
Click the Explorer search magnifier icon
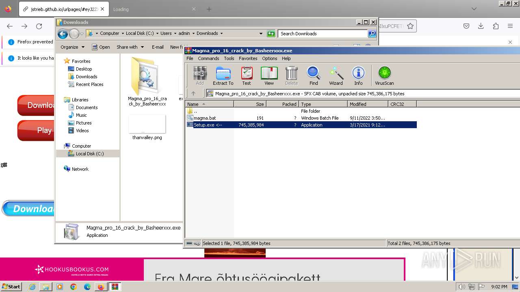[372, 34]
